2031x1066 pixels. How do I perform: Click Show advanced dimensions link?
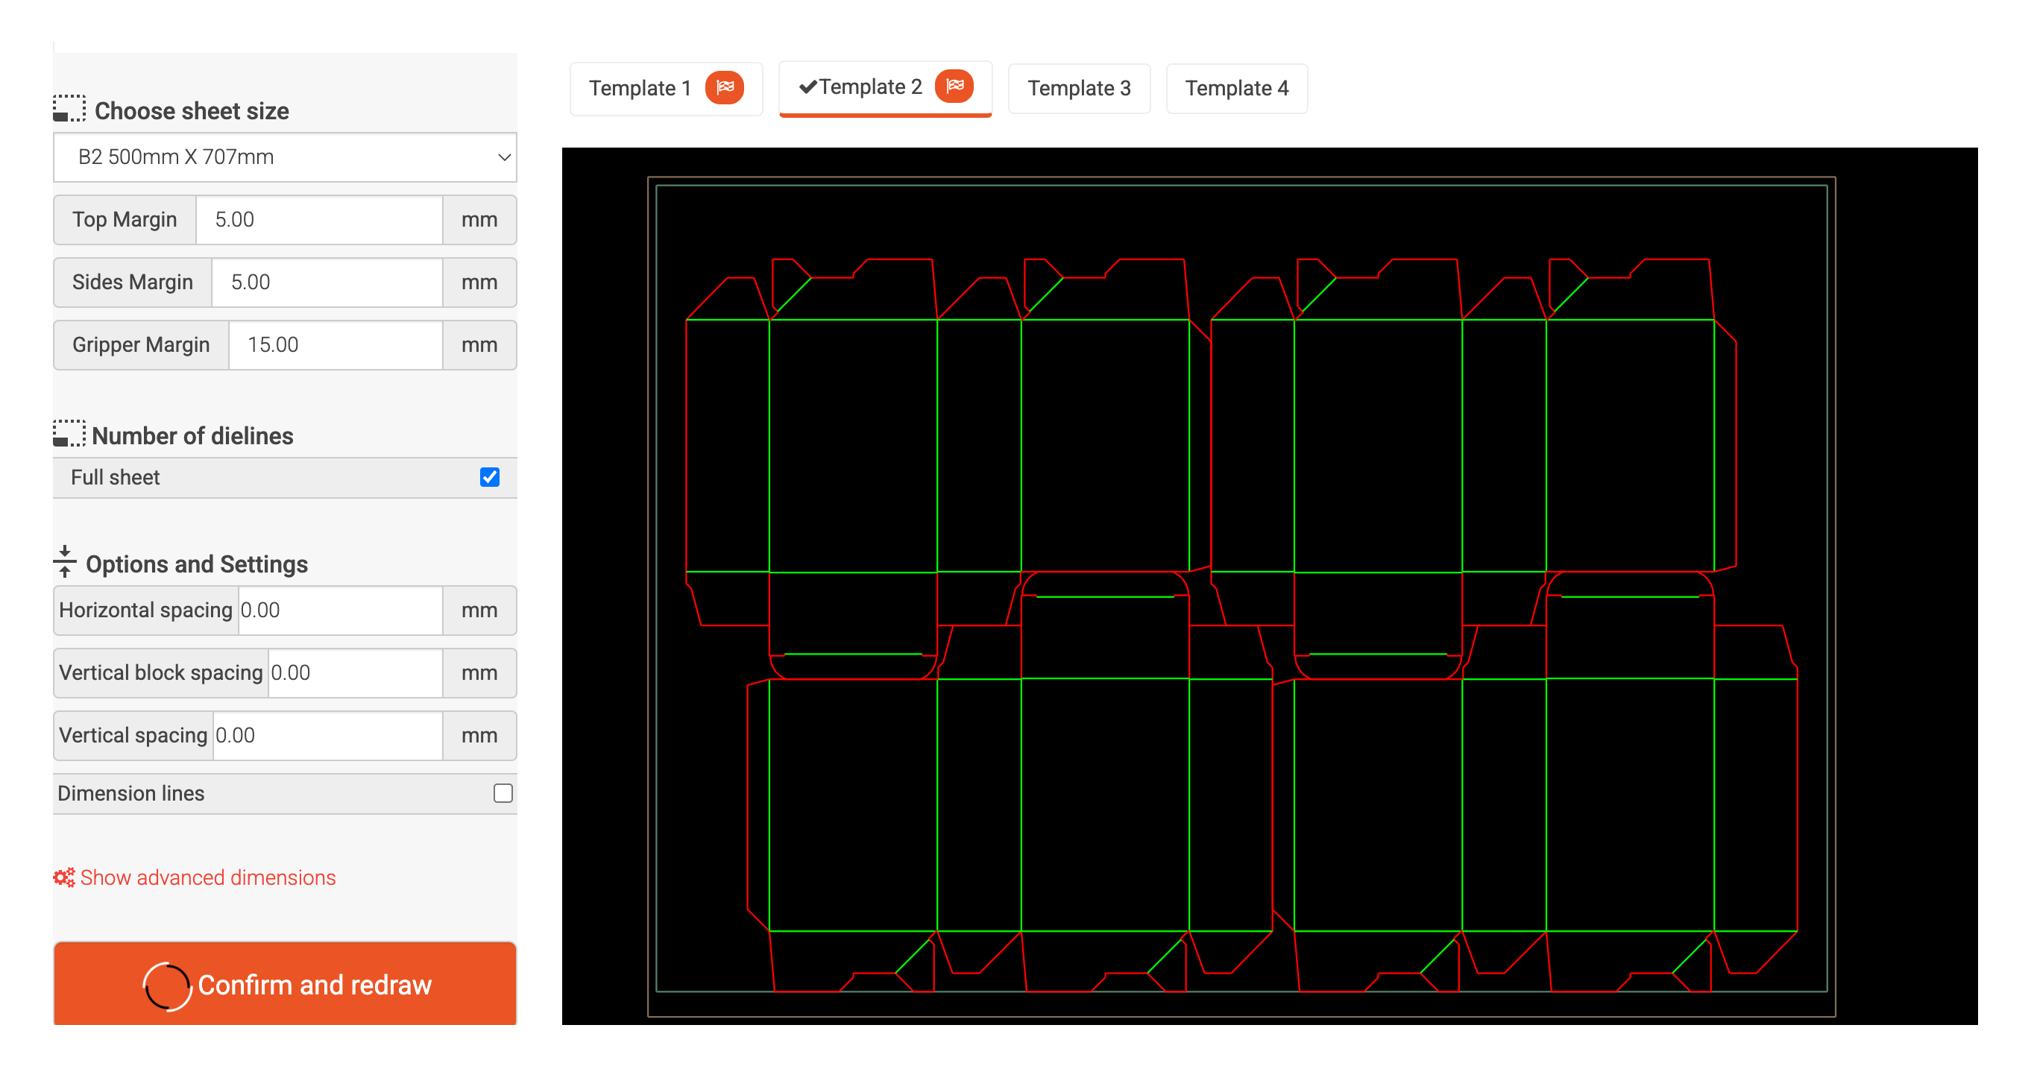coord(207,877)
